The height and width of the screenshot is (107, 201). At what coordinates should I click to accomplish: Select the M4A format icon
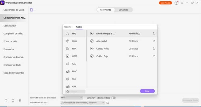click(68, 49)
